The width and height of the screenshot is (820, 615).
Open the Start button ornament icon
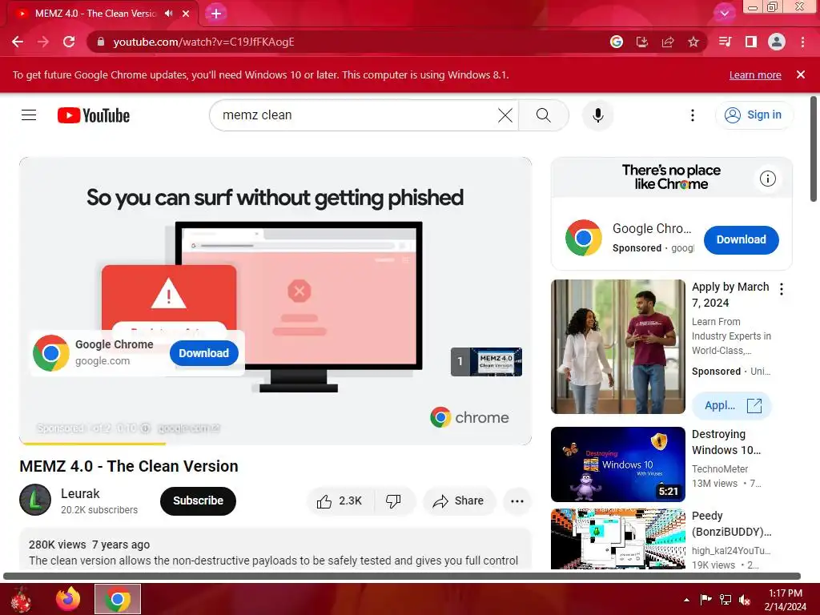[21, 599]
